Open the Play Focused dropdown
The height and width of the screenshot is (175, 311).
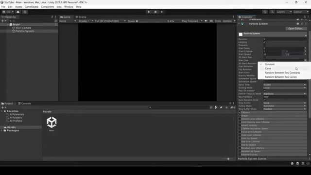(x=192, y=21)
